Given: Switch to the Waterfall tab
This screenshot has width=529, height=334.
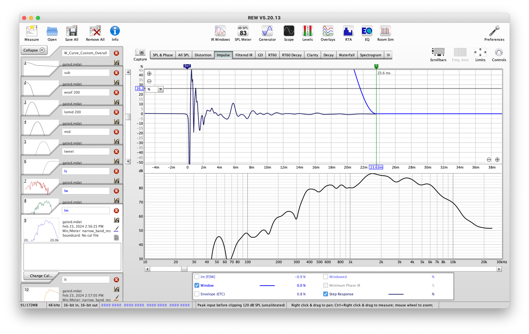Looking at the screenshot, I should [347, 55].
